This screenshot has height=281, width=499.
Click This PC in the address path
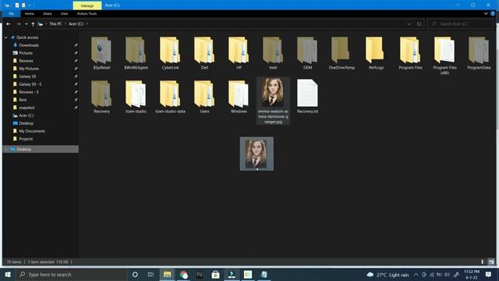(55, 24)
